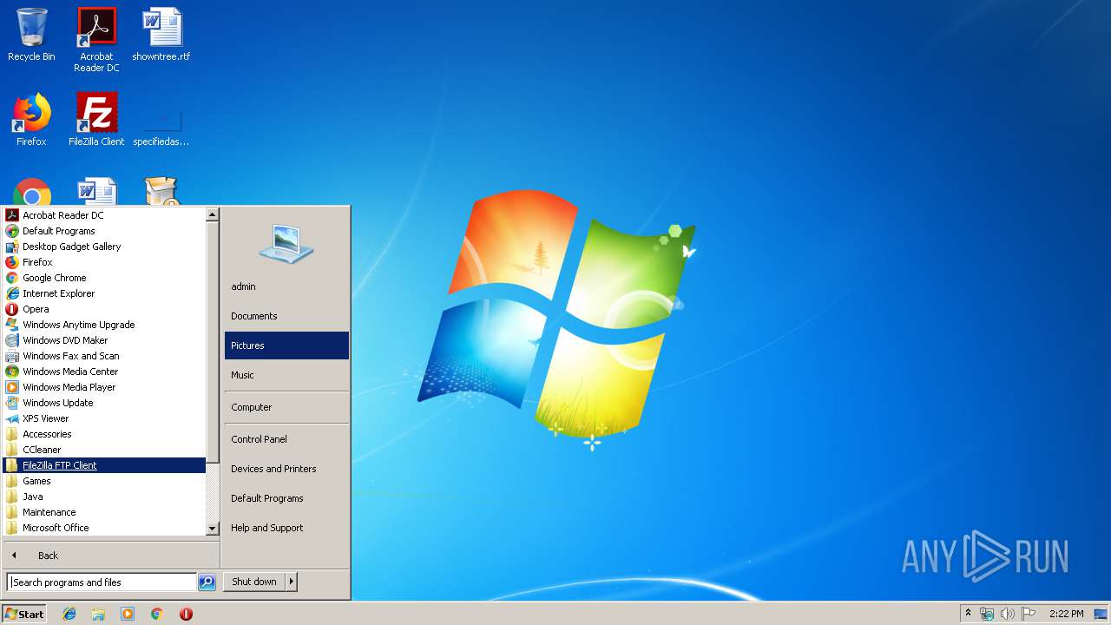Open Windows Media Player from programs list
This screenshot has height=625, width=1111.
point(104,387)
